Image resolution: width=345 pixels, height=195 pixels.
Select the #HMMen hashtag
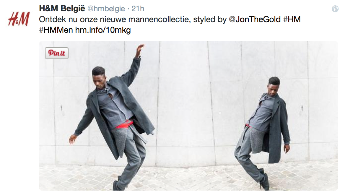[x=56, y=30]
